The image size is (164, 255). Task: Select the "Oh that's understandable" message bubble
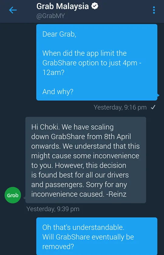(x=97, y=236)
